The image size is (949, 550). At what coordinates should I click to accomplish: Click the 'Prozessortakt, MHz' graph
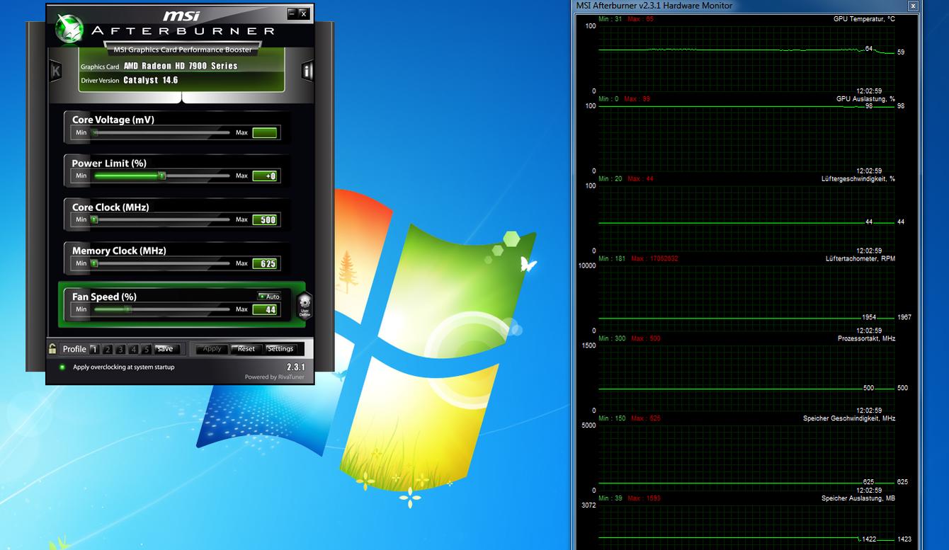click(x=747, y=378)
